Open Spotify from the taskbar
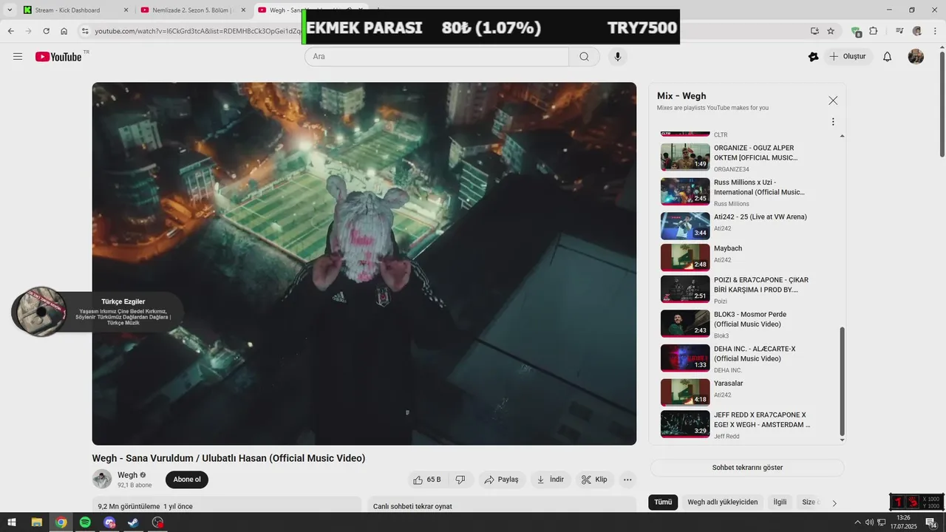The width and height of the screenshot is (946, 532). pyautogui.click(x=85, y=522)
